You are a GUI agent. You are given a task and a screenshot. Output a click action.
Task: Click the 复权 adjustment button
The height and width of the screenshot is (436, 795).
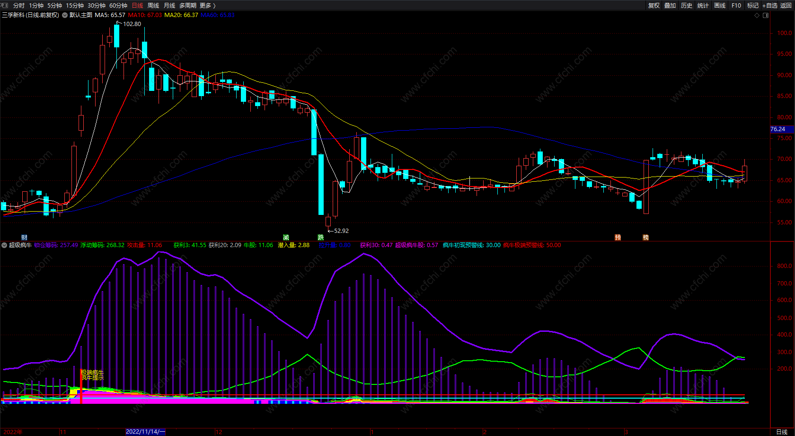tap(654, 6)
